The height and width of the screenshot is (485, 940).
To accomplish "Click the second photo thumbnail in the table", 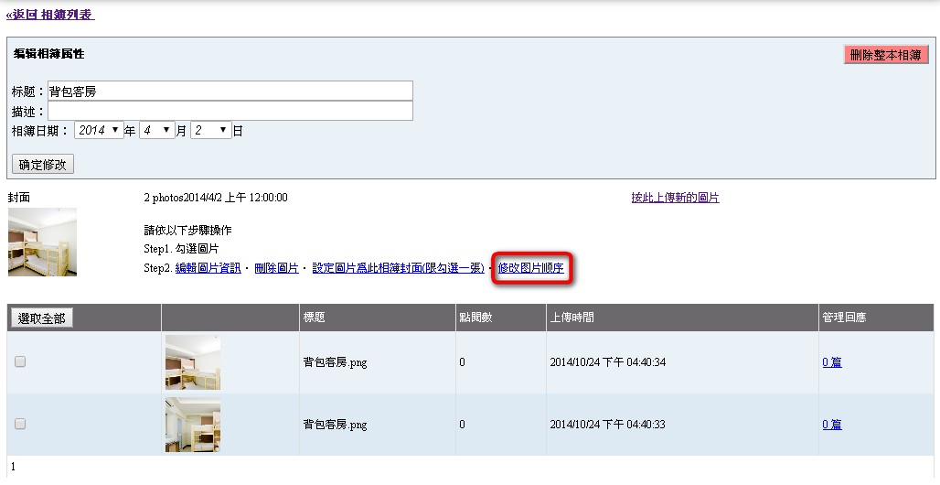I will [x=192, y=425].
